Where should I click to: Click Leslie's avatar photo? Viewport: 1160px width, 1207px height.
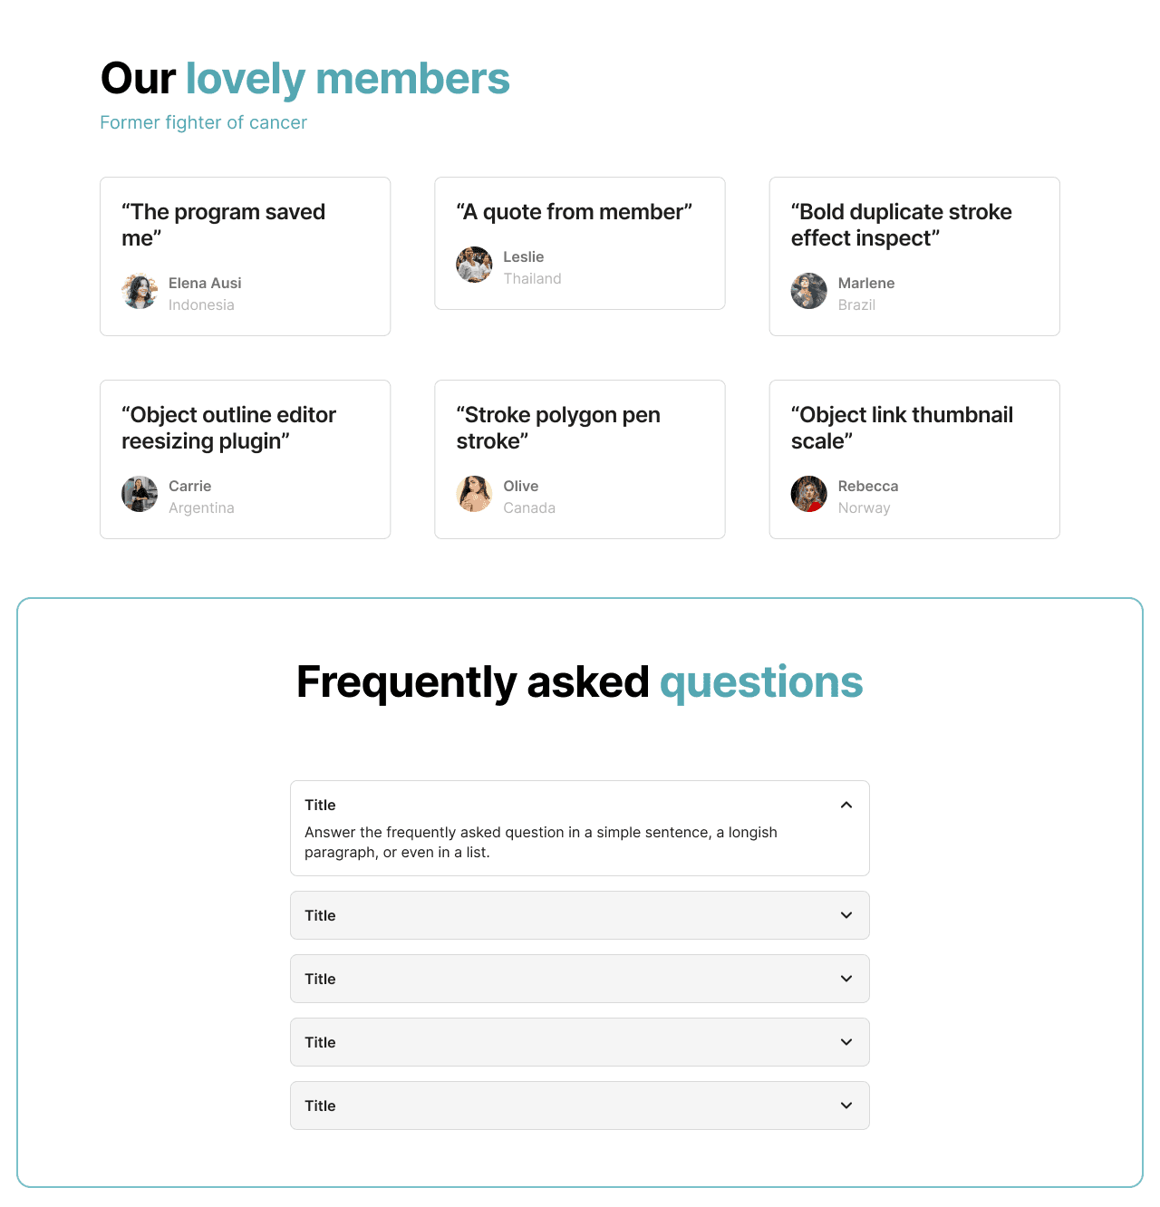click(x=473, y=265)
